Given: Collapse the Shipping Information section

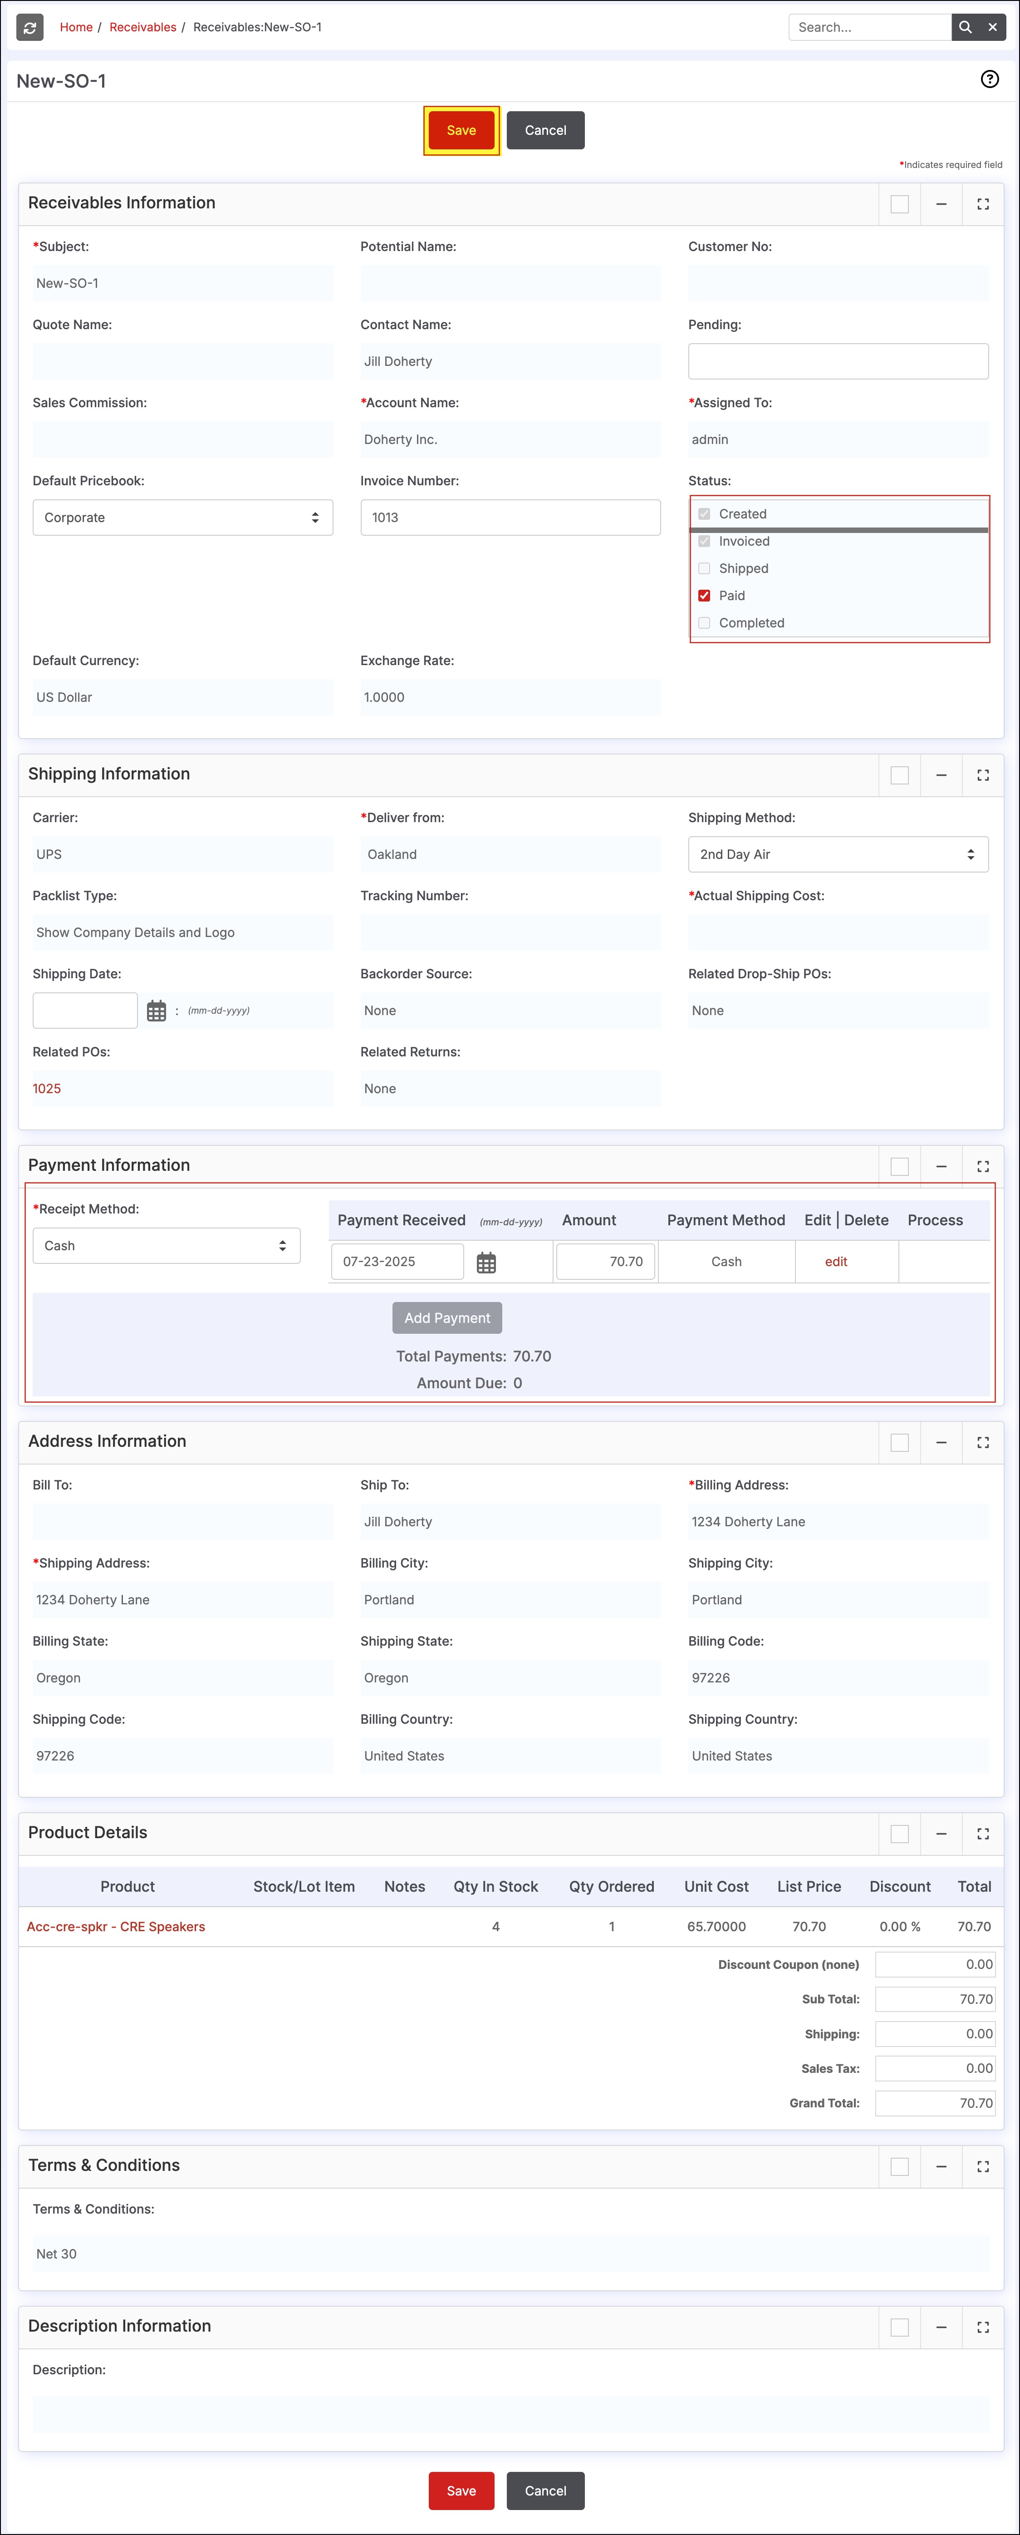Looking at the screenshot, I should [x=942, y=775].
